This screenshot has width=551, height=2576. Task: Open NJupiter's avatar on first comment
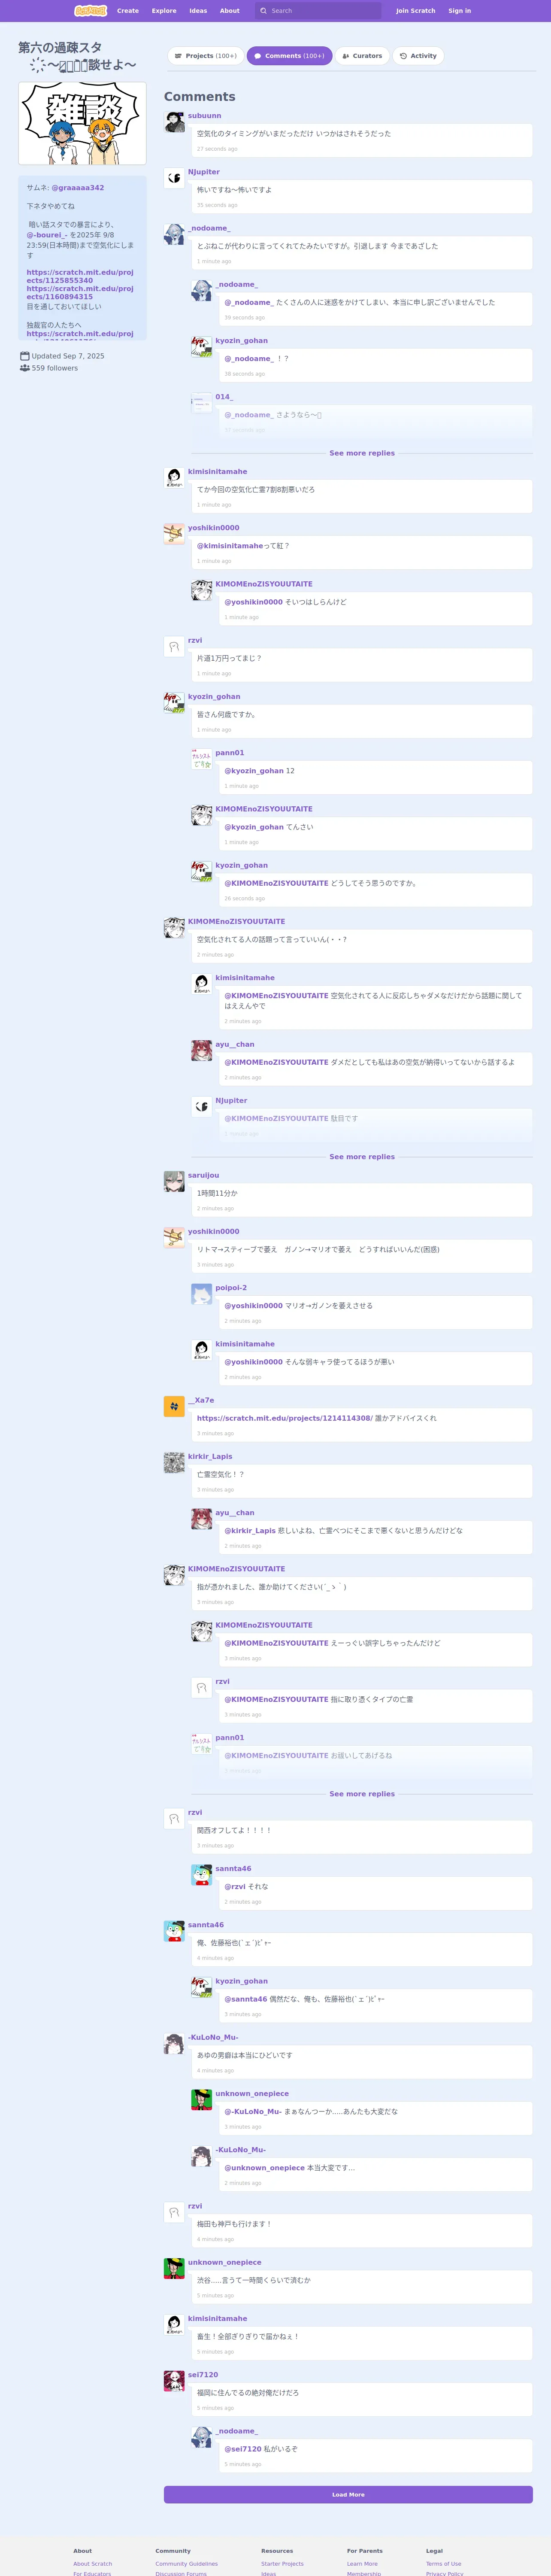tap(174, 178)
